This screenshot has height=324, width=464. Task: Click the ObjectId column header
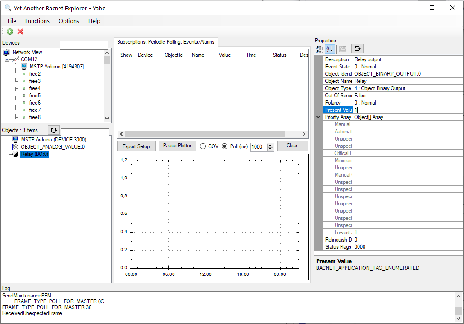point(176,55)
